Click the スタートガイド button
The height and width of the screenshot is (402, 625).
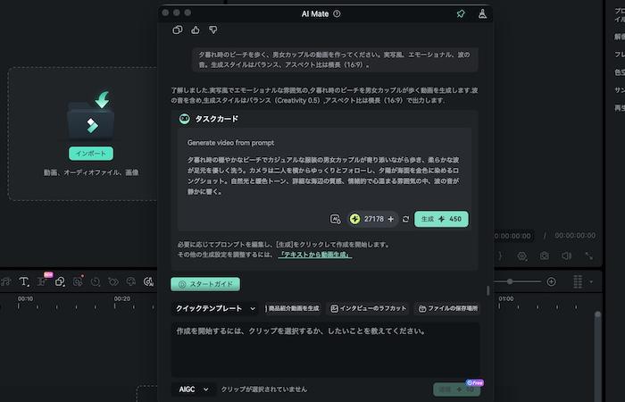[x=205, y=284]
